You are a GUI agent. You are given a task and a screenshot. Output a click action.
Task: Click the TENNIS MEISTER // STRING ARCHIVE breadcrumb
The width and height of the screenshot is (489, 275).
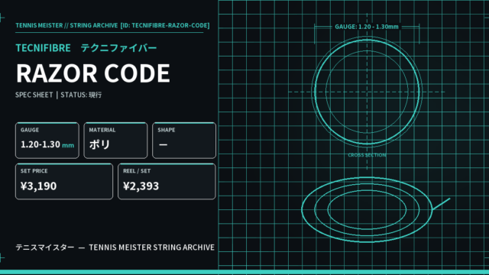[66, 25]
